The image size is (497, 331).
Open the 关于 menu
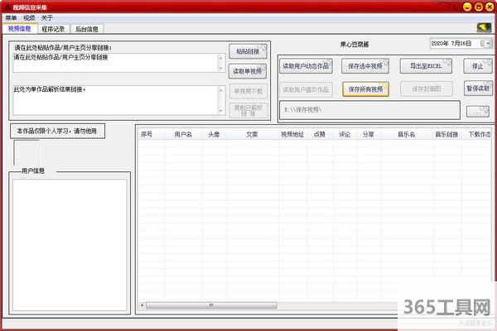click(47, 17)
